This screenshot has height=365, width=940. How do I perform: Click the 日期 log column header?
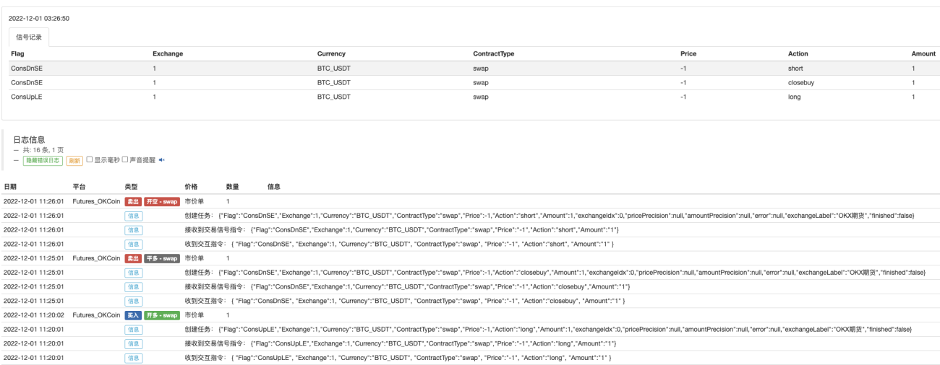[x=10, y=187]
